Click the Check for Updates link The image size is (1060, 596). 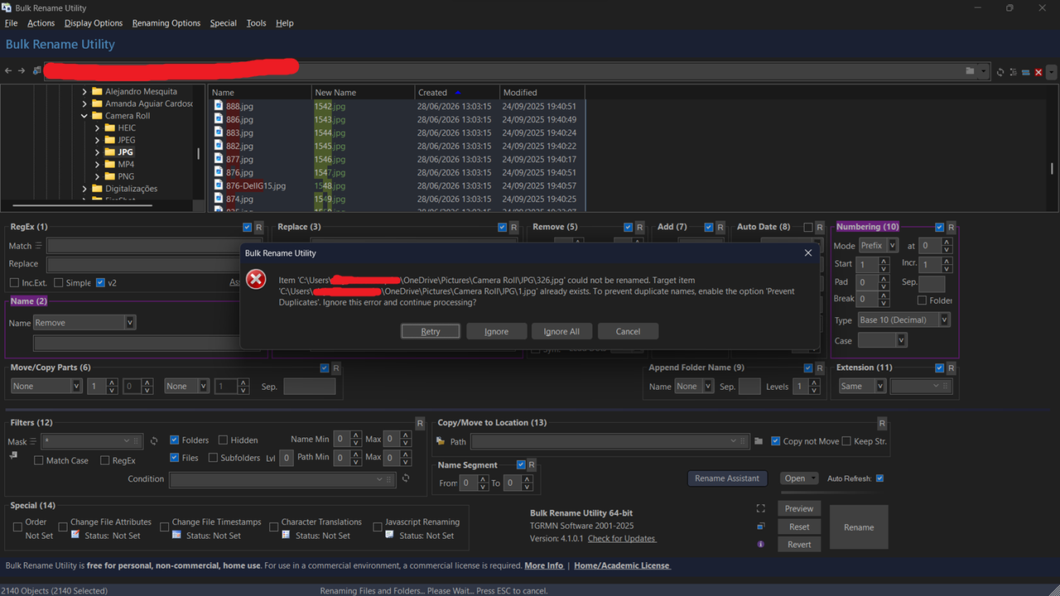click(622, 539)
